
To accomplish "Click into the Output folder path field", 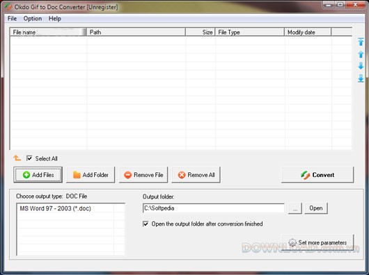I will 214,208.
